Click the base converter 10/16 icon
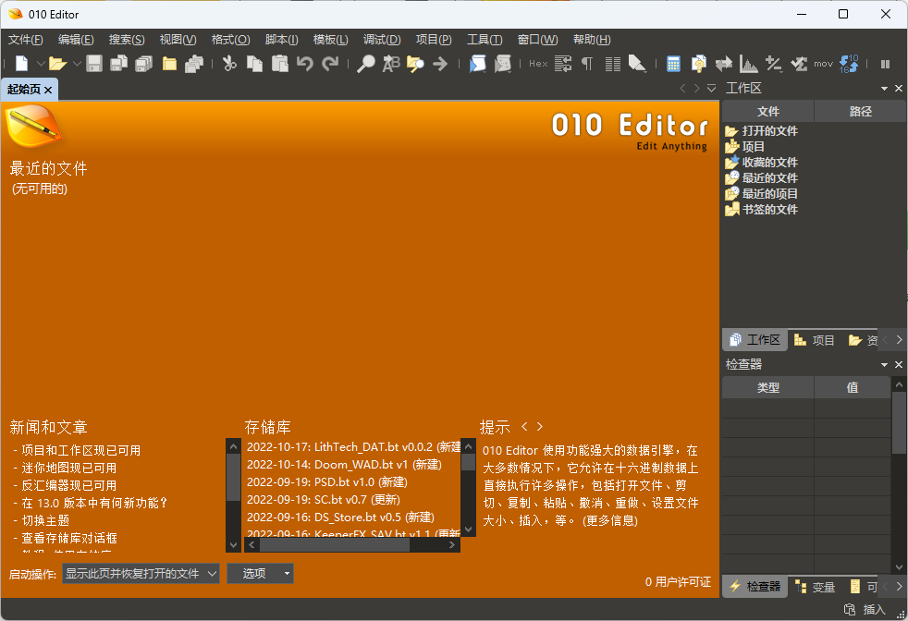This screenshot has width=908, height=621. (x=849, y=64)
